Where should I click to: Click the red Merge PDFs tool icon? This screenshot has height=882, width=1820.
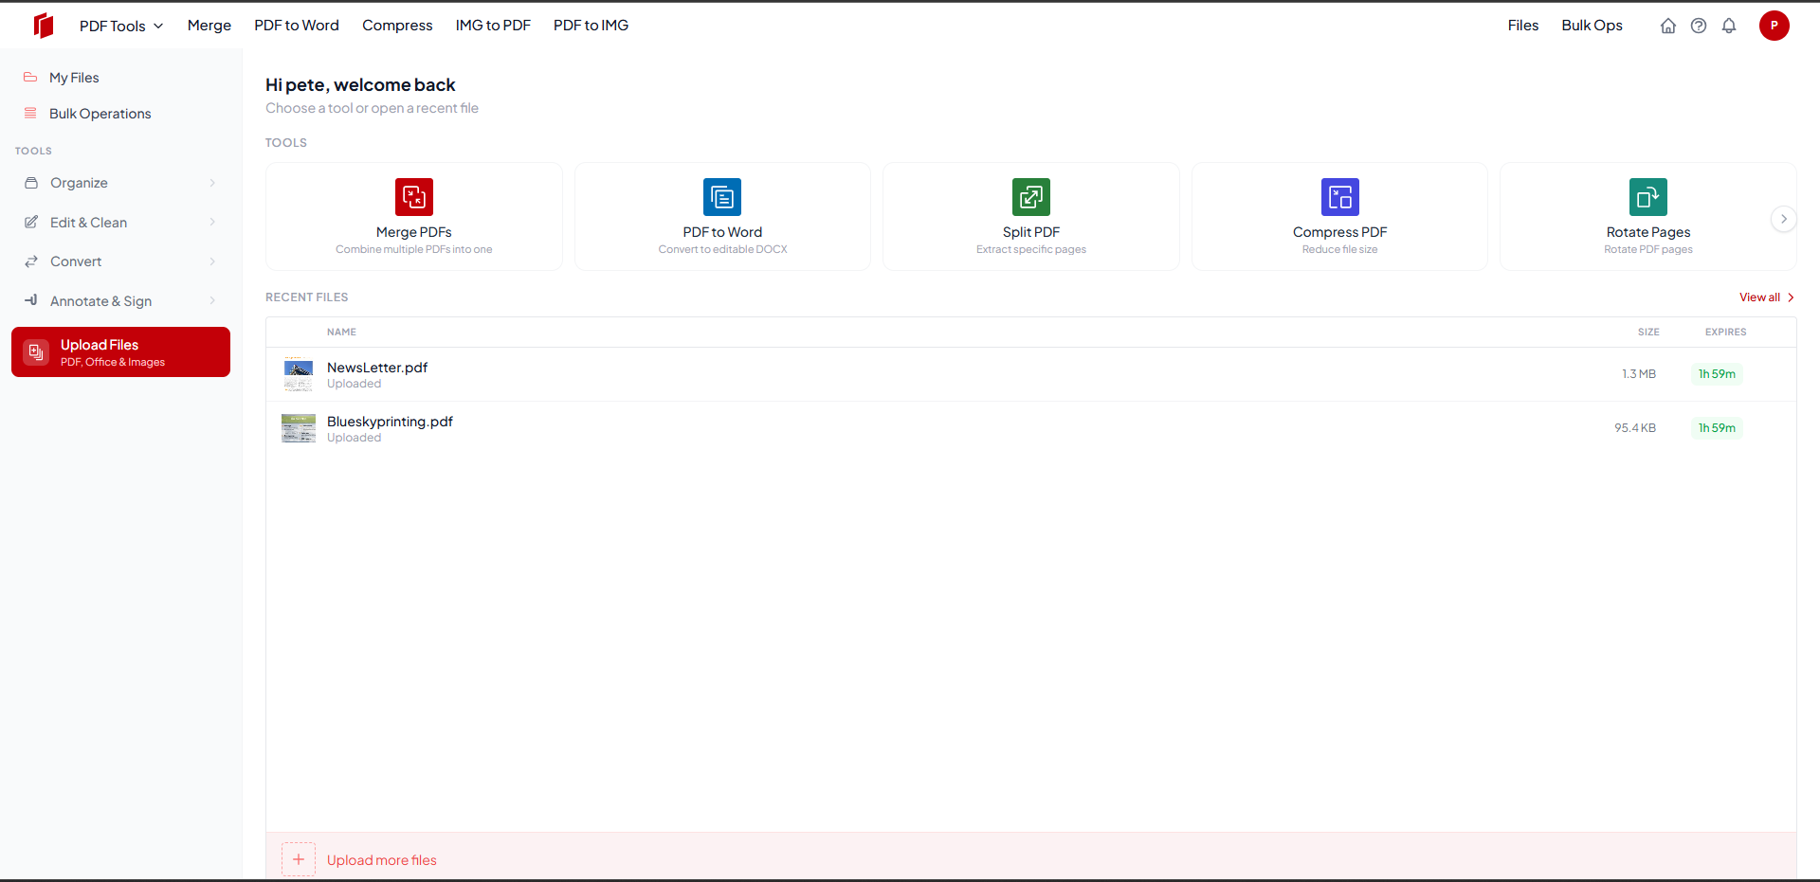(x=414, y=197)
